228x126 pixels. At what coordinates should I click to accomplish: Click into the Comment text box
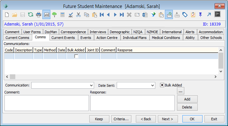coord(47,103)
